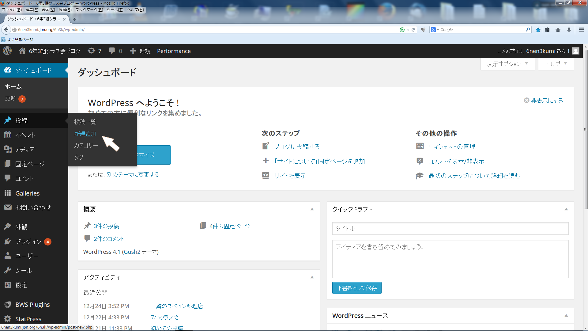Image resolution: width=588 pixels, height=331 pixels.
Task: Open the 4件の固定ページ link
Action: 230,226
